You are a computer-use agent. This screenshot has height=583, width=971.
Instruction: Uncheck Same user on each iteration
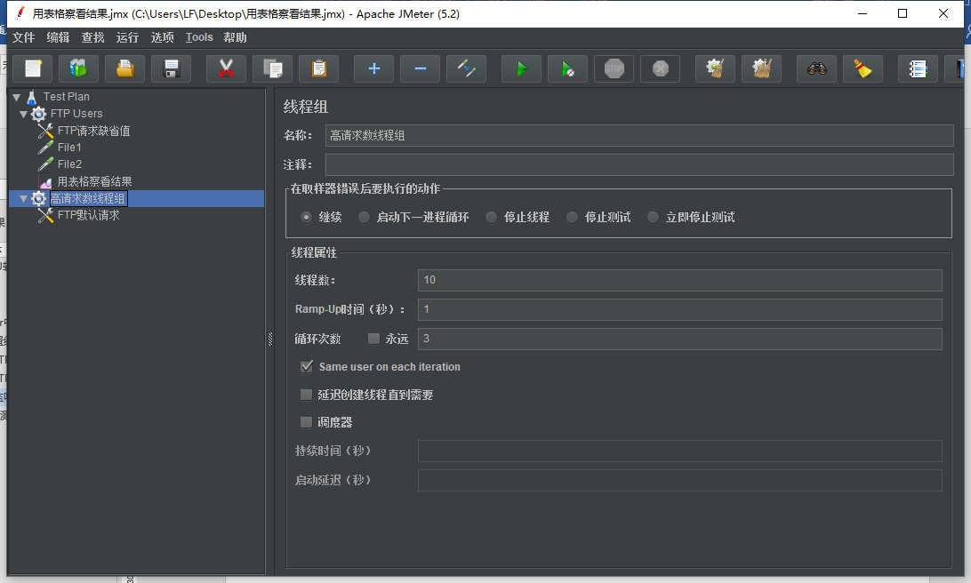(x=307, y=366)
